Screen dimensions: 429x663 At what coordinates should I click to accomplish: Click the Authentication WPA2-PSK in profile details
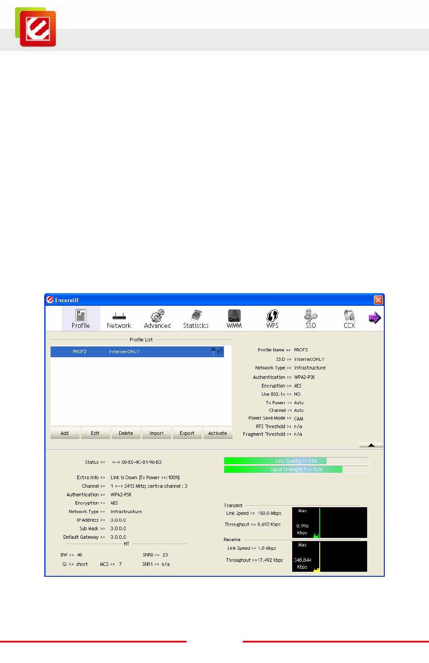(x=305, y=377)
